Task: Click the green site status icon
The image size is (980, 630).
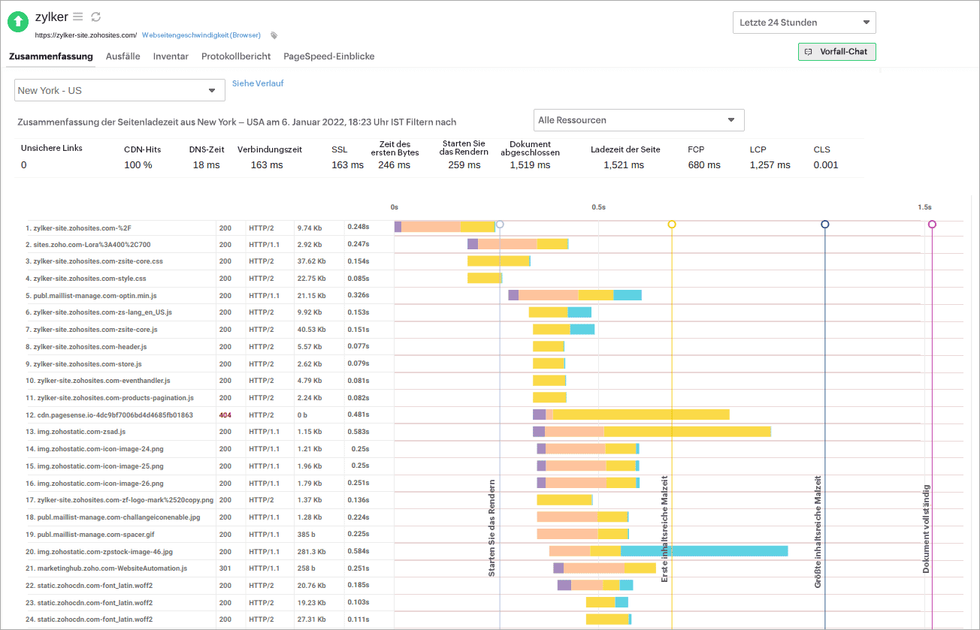Action: pyautogui.click(x=17, y=22)
